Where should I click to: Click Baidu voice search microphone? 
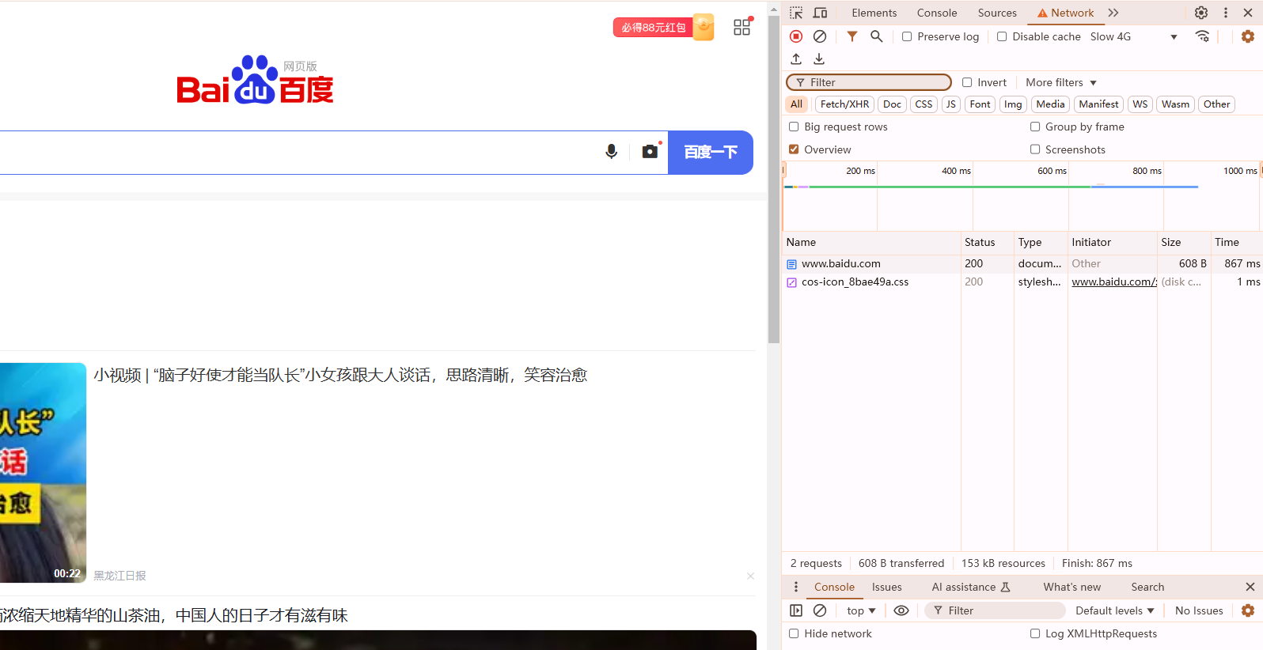(611, 152)
